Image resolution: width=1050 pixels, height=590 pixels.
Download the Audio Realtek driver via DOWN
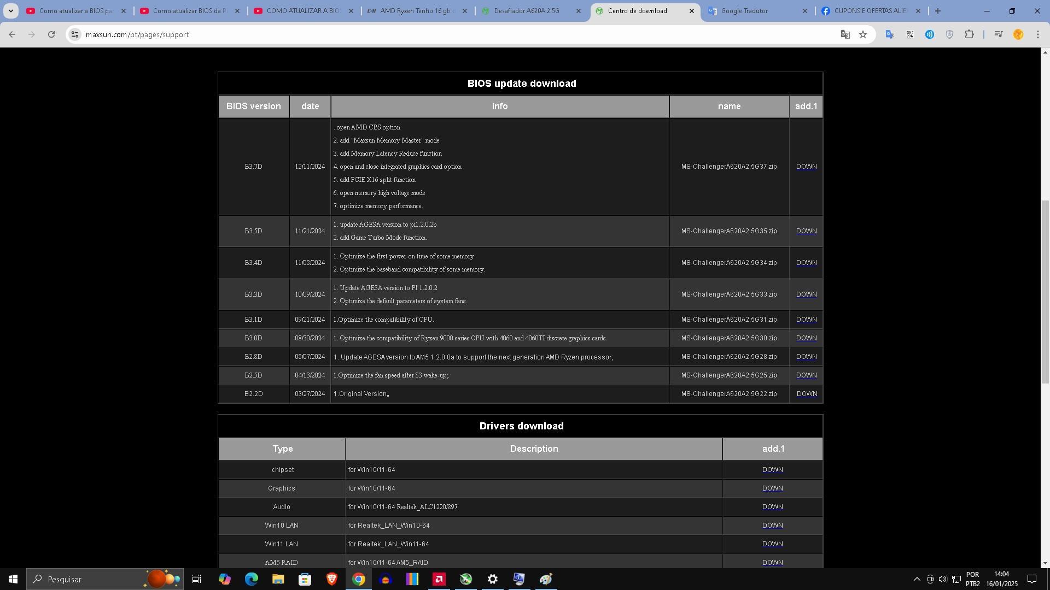772,507
